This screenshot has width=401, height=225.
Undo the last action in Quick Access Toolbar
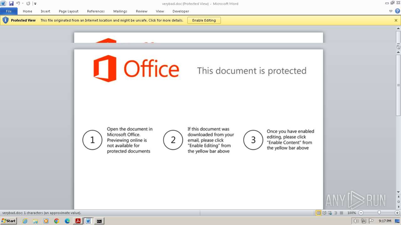click(18, 3)
